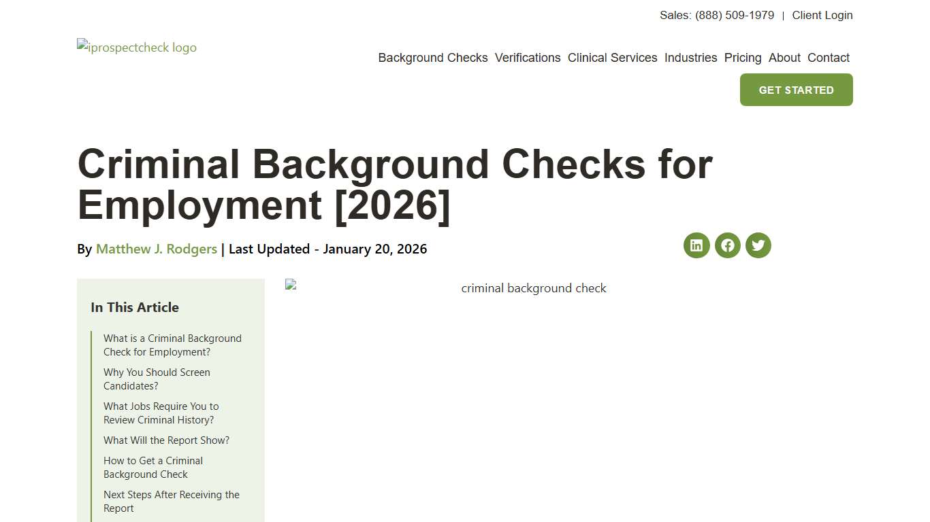The height and width of the screenshot is (522, 930).
Task: Click the GET STARTED button
Action: click(796, 90)
